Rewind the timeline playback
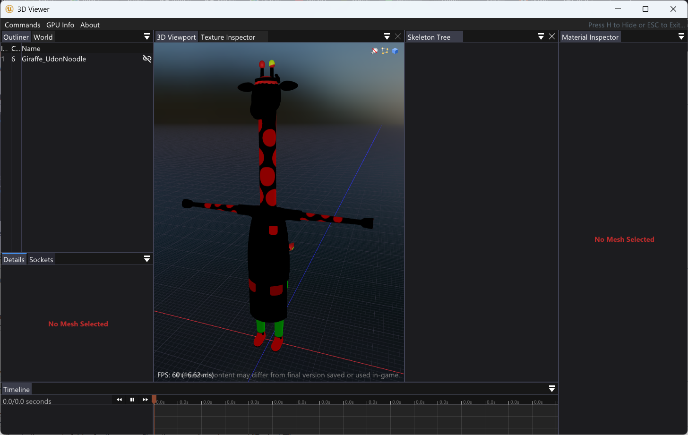The height and width of the screenshot is (435, 688). pos(119,400)
